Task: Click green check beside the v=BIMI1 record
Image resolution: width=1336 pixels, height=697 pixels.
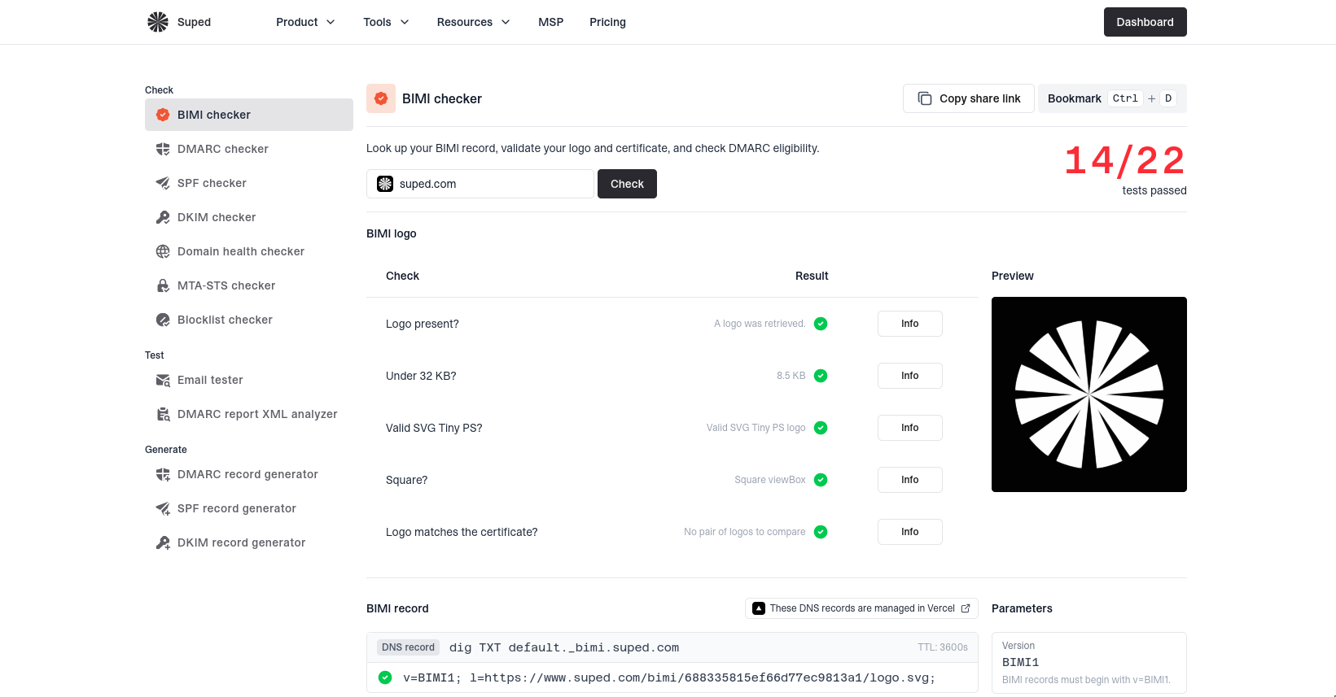Action: point(385,677)
